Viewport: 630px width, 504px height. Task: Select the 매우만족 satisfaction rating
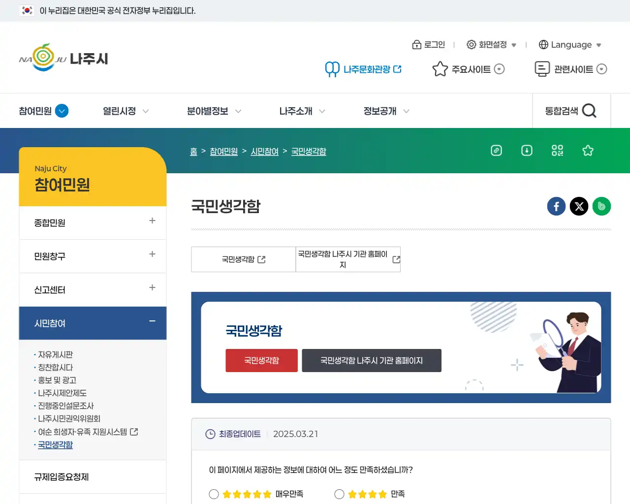point(214,494)
